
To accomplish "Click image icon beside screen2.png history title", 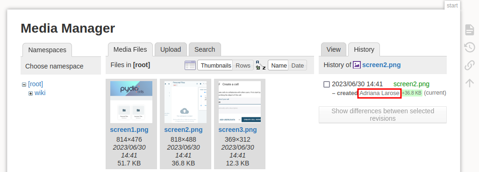I will (357, 65).
